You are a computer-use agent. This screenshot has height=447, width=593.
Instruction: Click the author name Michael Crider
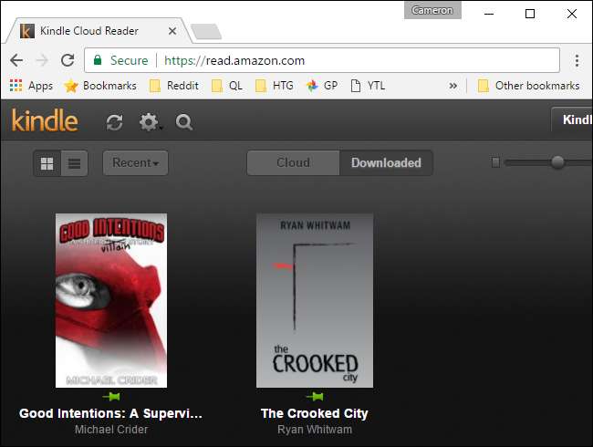pos(111,430)
